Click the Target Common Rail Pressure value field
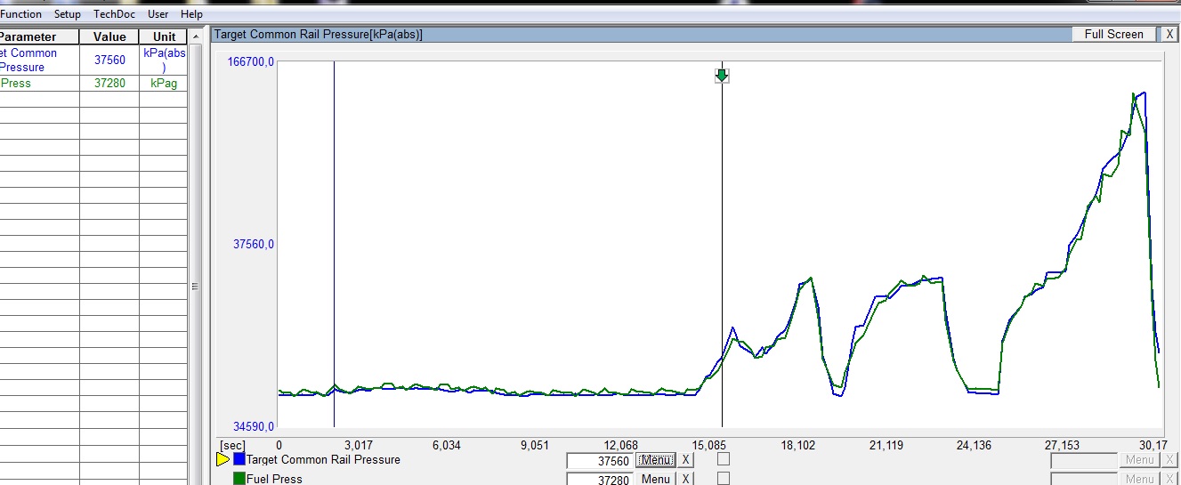 click(600, 461)
